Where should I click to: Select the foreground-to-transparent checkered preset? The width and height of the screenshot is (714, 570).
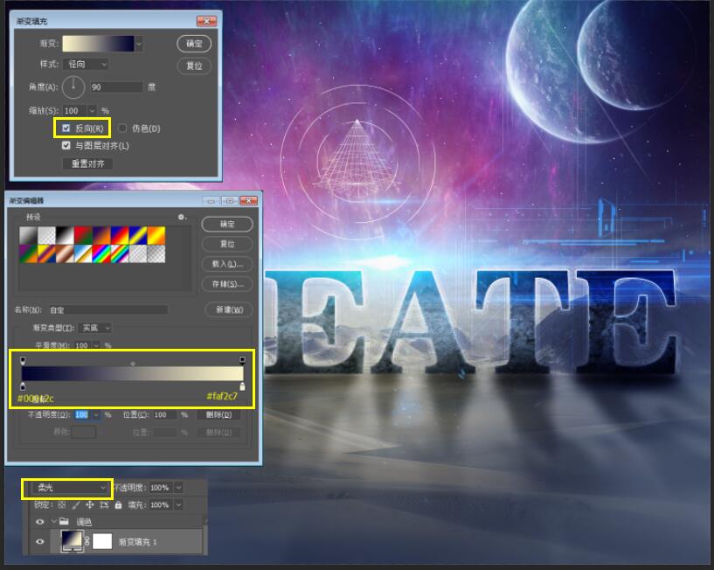(46, 235)
